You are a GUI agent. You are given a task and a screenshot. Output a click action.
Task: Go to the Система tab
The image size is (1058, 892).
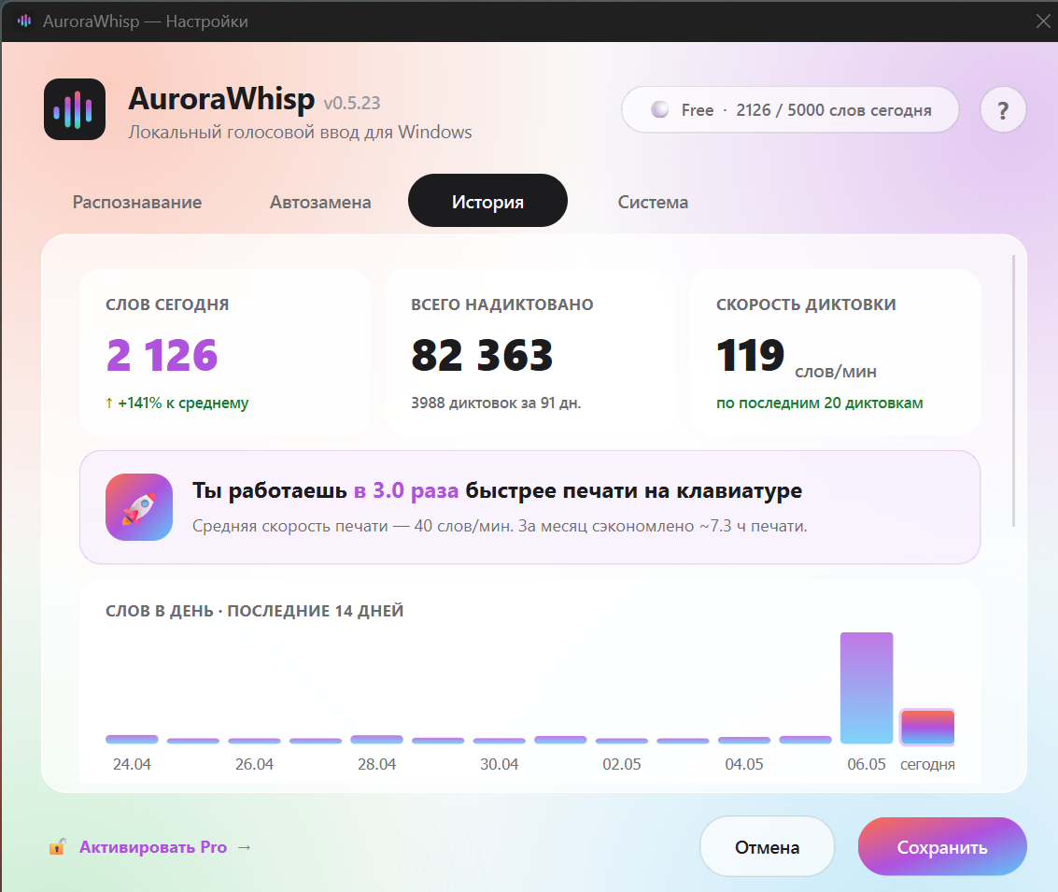[653, 202]
